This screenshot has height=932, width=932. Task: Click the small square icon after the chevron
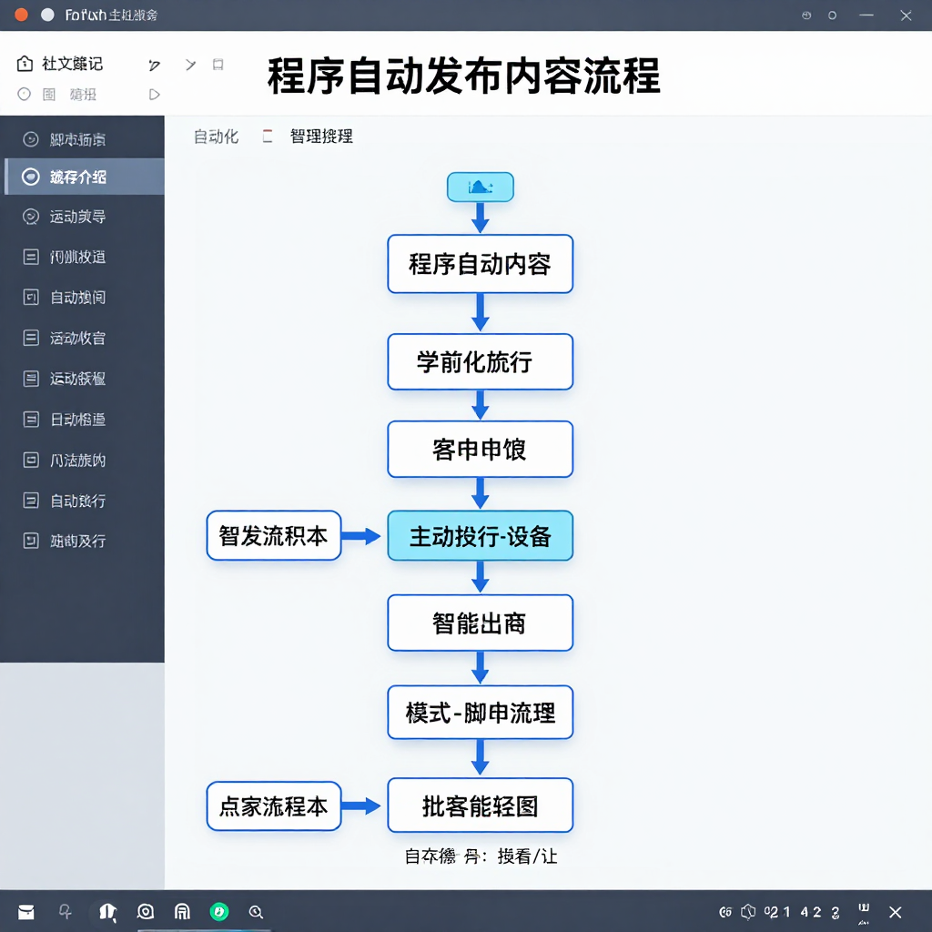pyautogui.click(x=218, y=65)
